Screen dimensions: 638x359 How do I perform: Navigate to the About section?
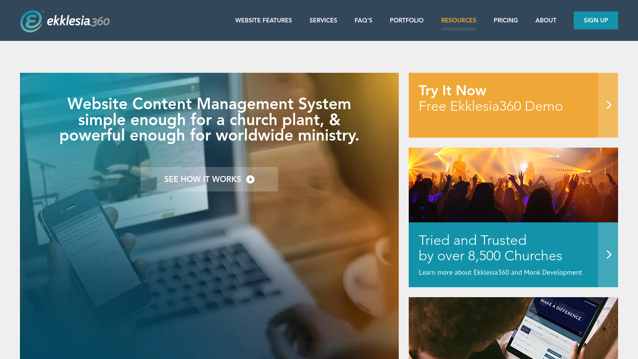coord(546,20)
